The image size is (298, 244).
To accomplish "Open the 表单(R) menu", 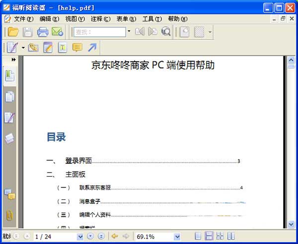I will pyautogui.click(x=126, y=19).
